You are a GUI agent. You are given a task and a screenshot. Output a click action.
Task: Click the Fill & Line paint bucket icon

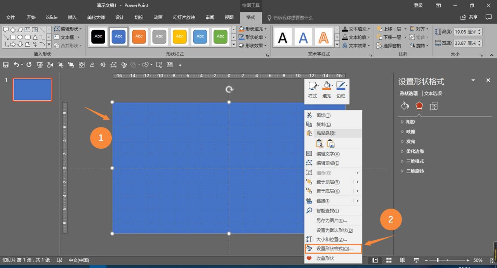[405, 106]
